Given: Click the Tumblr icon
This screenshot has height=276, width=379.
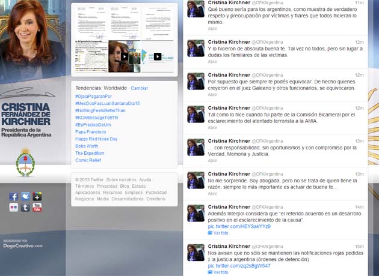Looking at the screenshot, I should (x=25, y=208).
